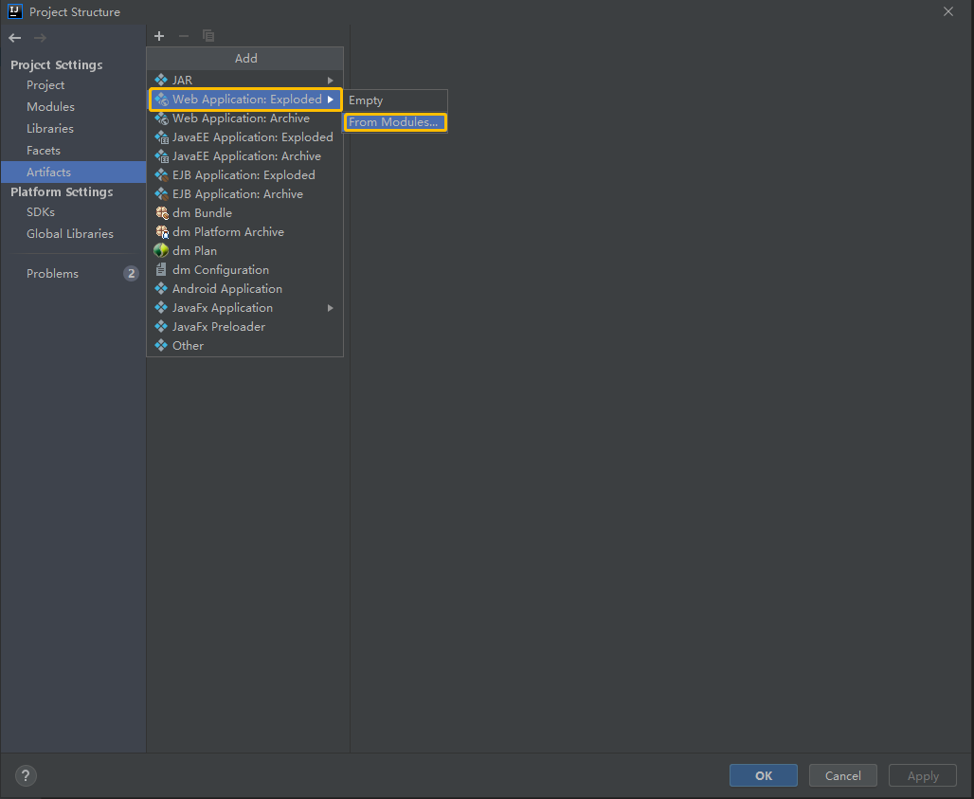The width and height of the screenshot is (974, 799).
Task: Select JavaFx Application menu entry
Action: 245,307
